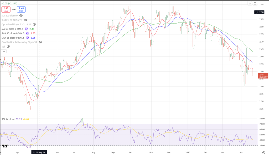Screen dimensions: 269x155
Task: Select the SMA 25 close 0 SMA 5 legend
Action: click(x=13, y=38)
